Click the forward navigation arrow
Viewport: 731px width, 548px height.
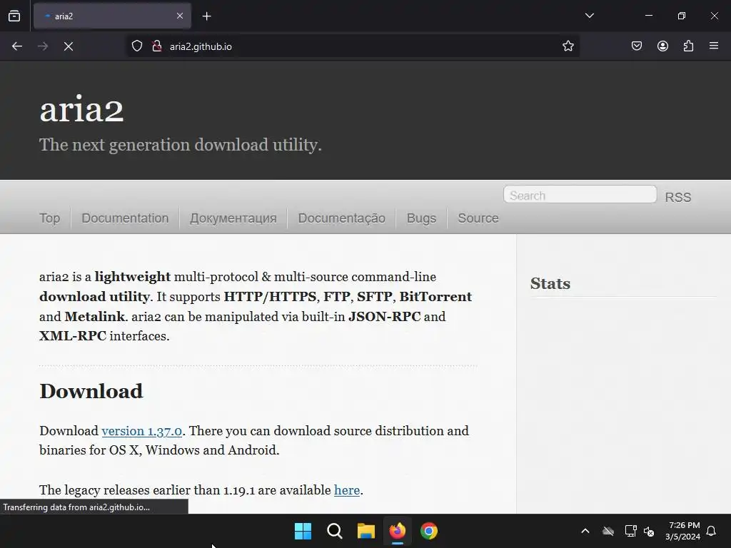click(43, 46)
